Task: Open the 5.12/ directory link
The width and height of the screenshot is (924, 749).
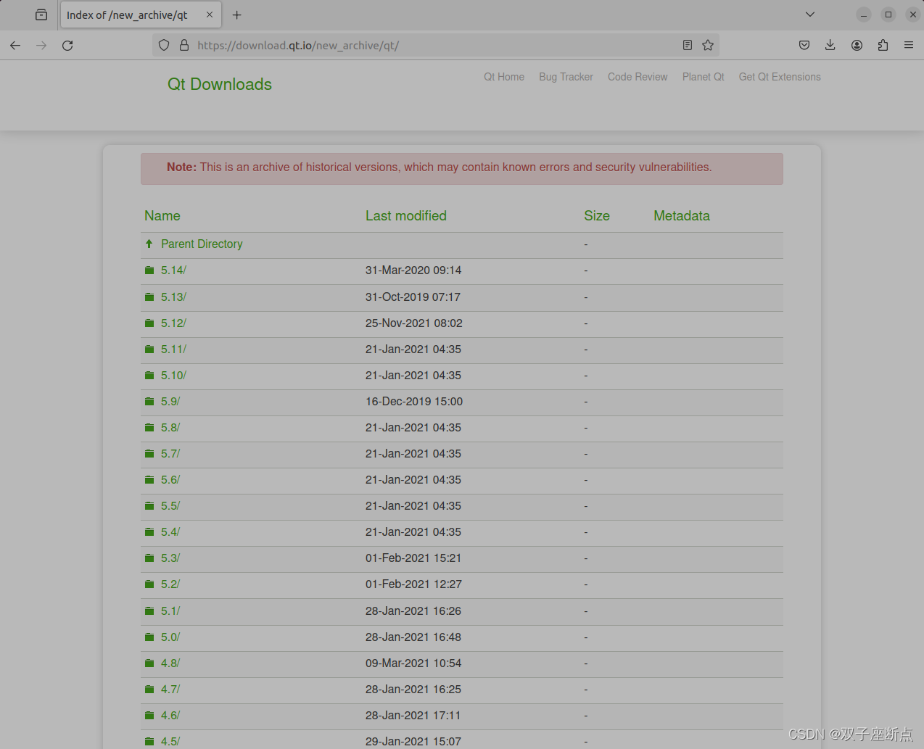Action: [x=173, y=323]
